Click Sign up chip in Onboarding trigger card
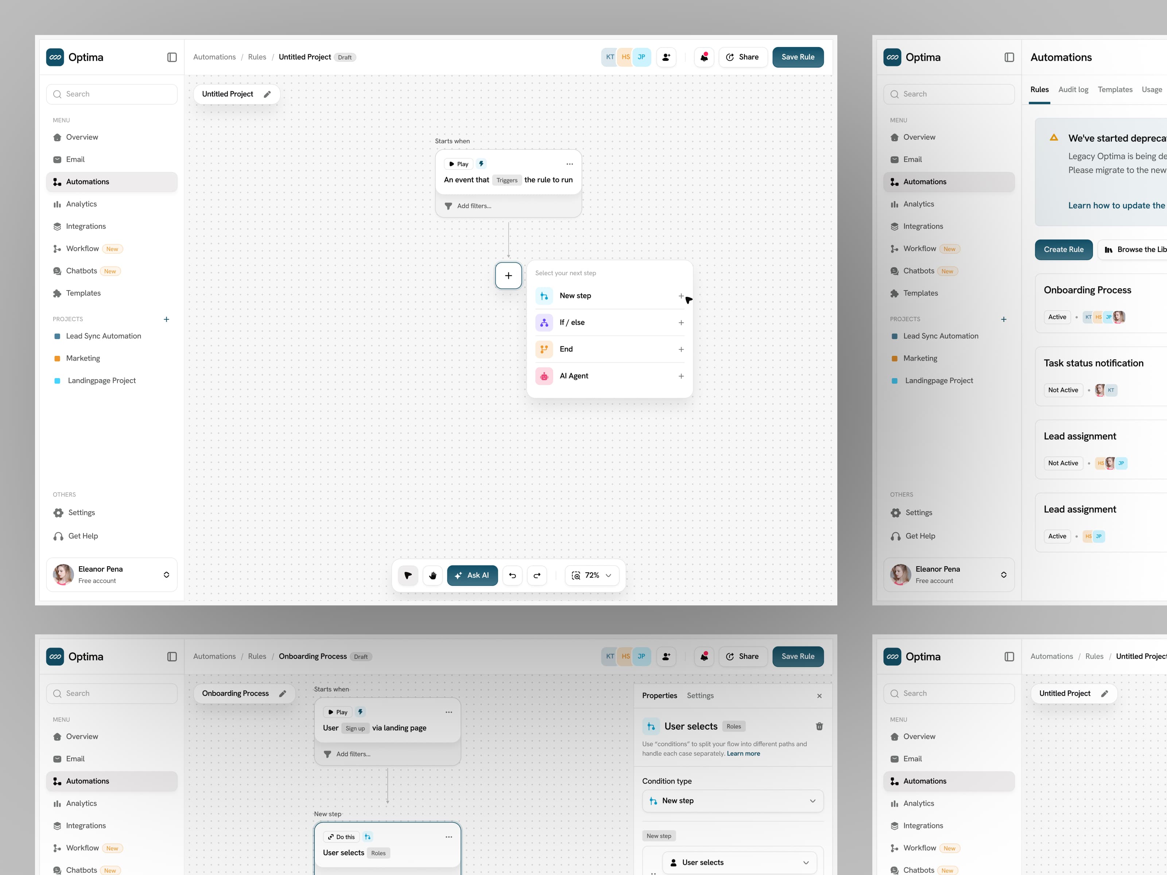This screenshot has width=1167, height=875. point(355,728)
